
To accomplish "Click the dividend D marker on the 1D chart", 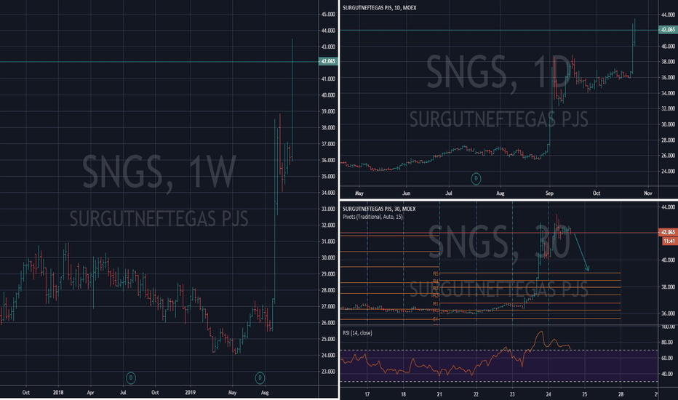I will [476, 179].
